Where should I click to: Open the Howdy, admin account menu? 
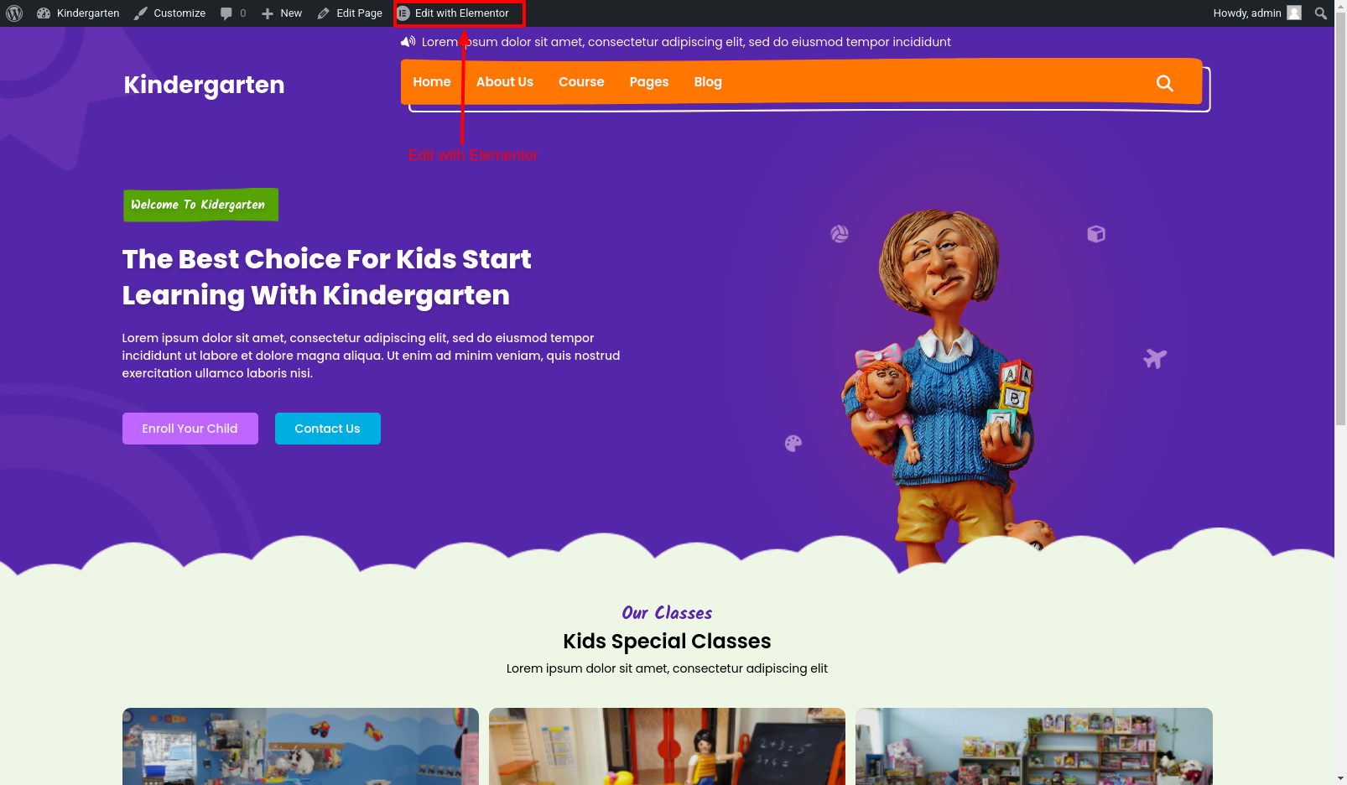pyautogui.click(x=1256, y=13)
